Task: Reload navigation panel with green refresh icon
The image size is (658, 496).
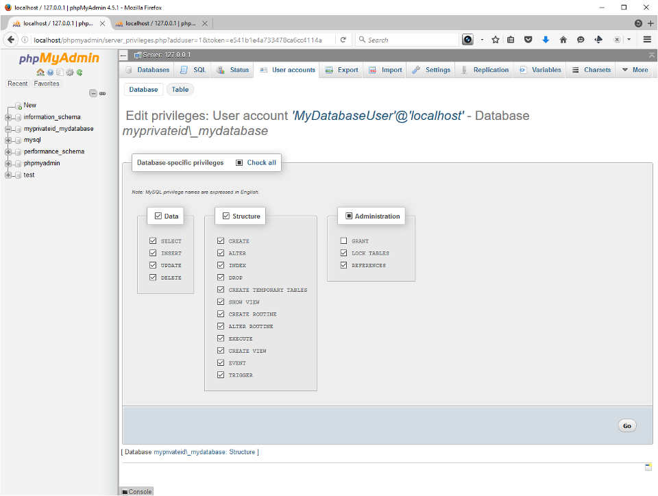Action: 80,72
